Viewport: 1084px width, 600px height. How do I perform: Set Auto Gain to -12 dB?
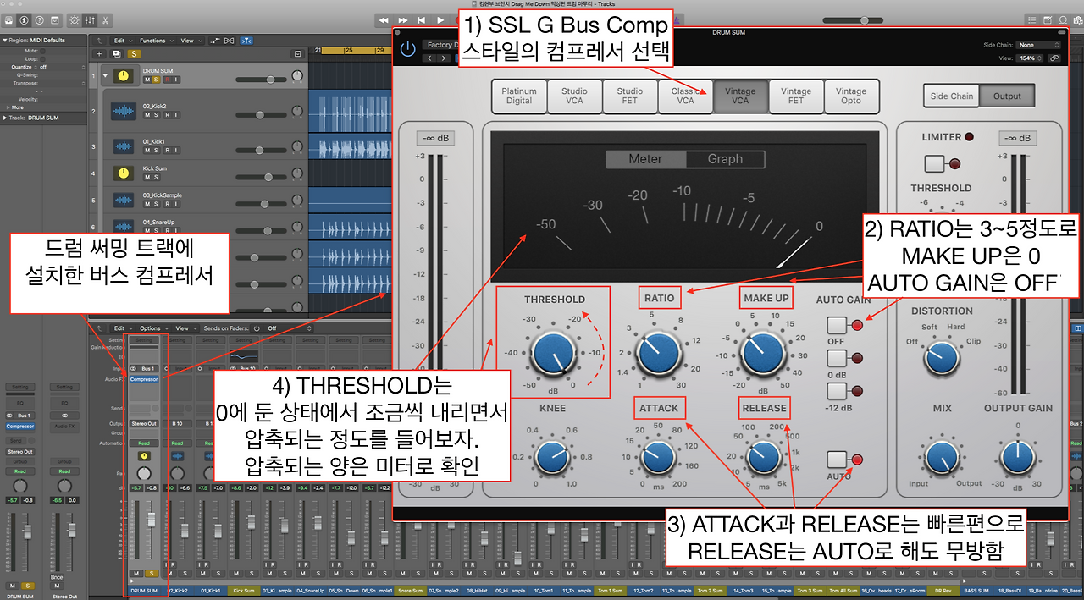[838, 390]
